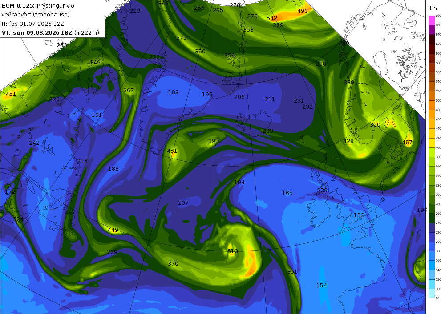Click the legend tick label '600'

[438, 53]
